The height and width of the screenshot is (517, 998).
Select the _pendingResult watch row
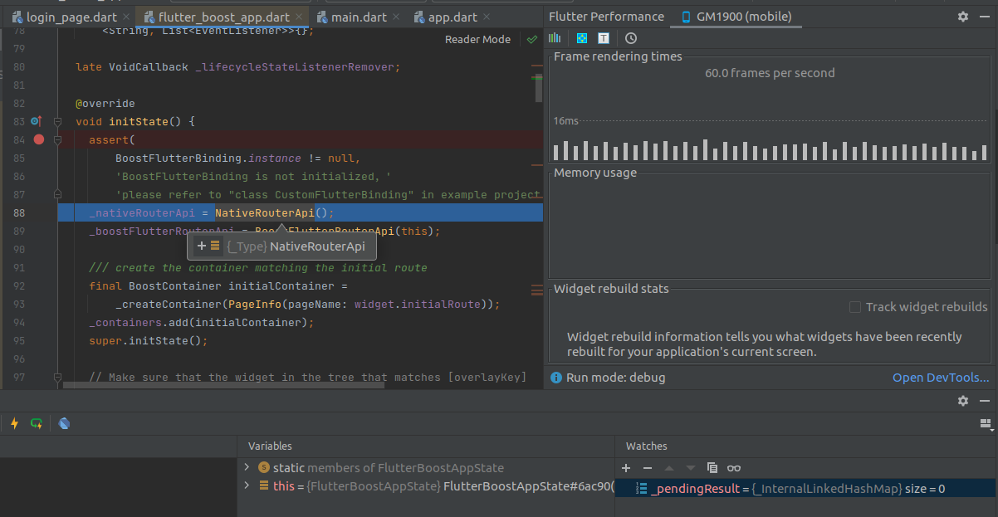(806, 489)
